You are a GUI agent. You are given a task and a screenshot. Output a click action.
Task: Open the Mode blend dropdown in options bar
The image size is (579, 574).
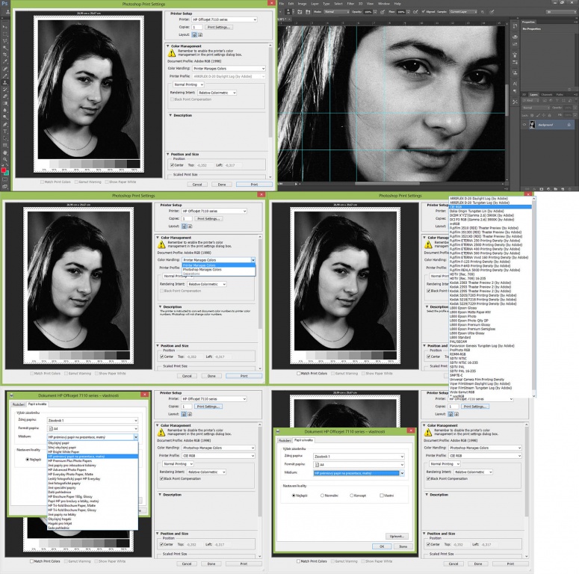pyautogui.click(x=337, y=12)
